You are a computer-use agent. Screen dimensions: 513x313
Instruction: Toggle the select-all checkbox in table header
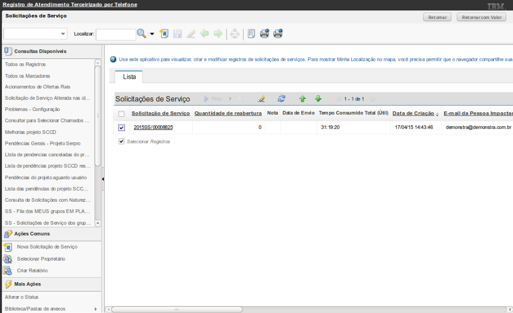(121, 114)
